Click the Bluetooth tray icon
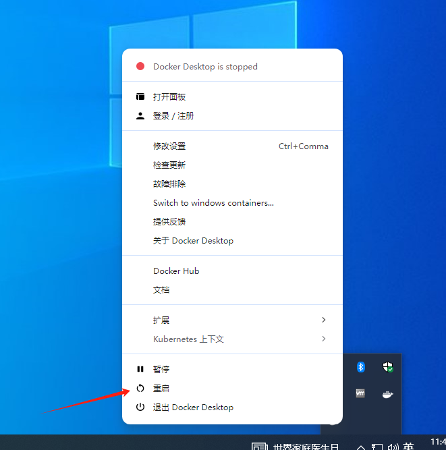Image resolution: width=446 pixels, height=450 pixels. tap(361, 367)
